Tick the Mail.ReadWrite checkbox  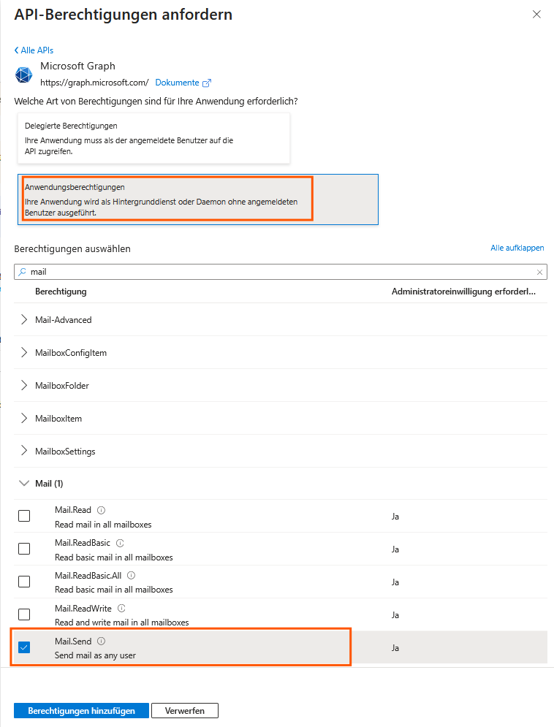pyautogui.click(x=24, y=614)
